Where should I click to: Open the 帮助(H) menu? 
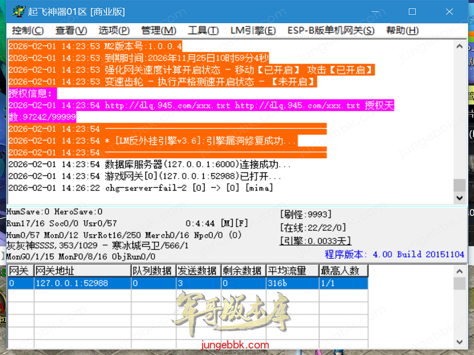tap(402, 31)
